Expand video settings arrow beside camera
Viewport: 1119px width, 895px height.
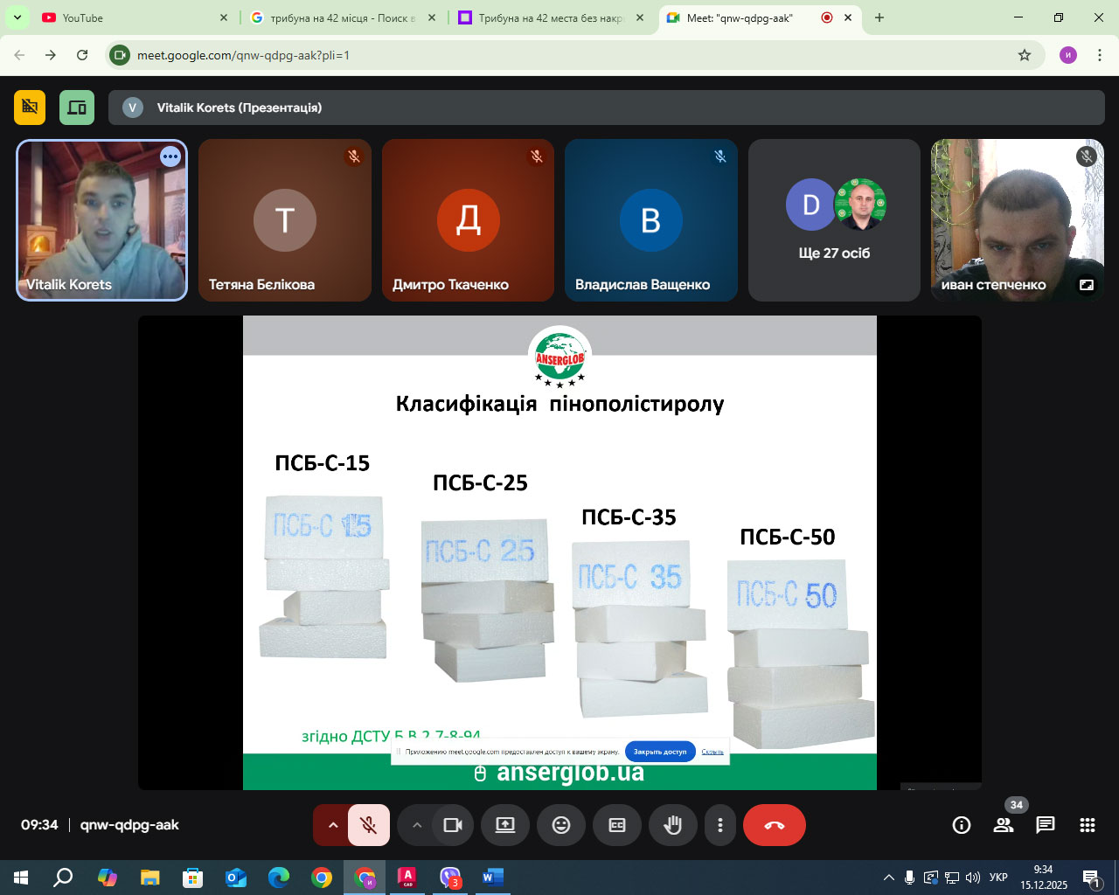[x=417, y=825]
